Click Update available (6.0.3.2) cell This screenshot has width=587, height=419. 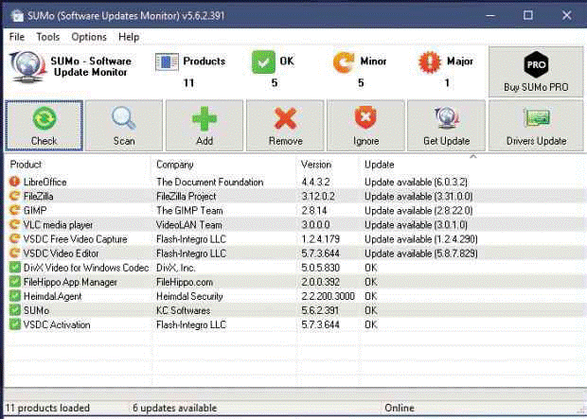click(416, 183)
